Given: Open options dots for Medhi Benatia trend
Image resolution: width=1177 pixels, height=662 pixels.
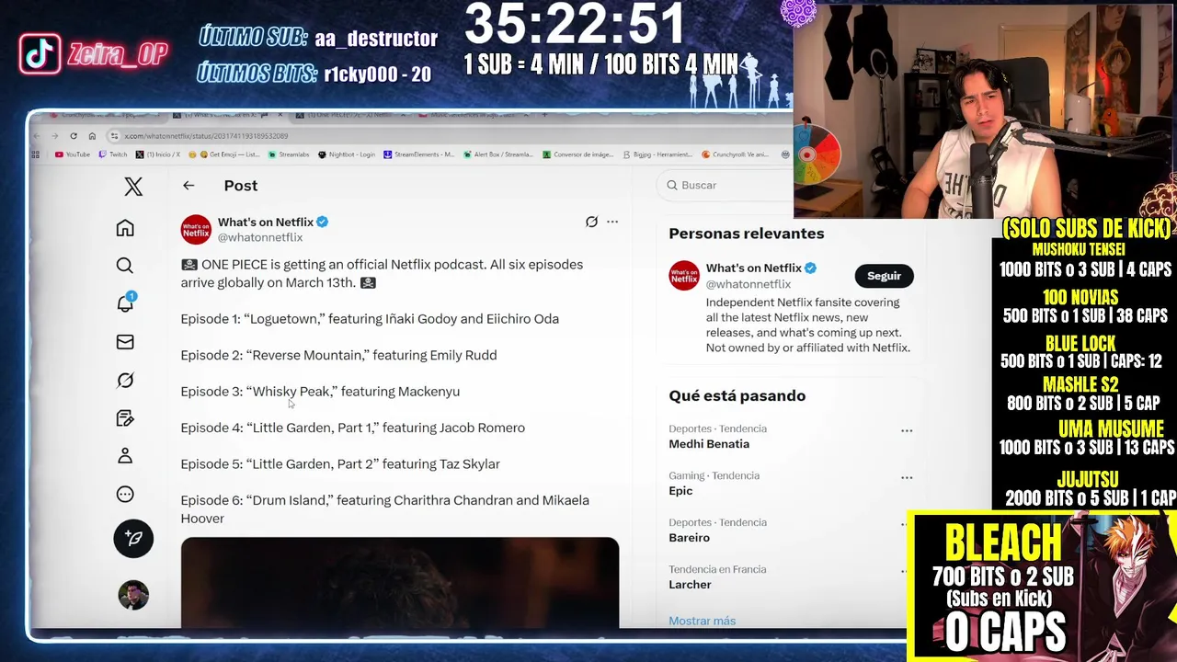Looking at the screenshot, I should coord(907,430).
